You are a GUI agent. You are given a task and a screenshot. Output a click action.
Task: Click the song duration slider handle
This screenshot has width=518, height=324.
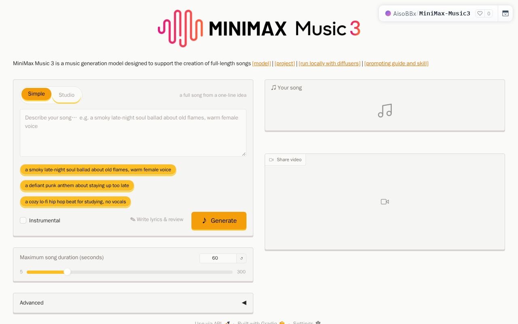pyautogui.click(x=67, y=272)
